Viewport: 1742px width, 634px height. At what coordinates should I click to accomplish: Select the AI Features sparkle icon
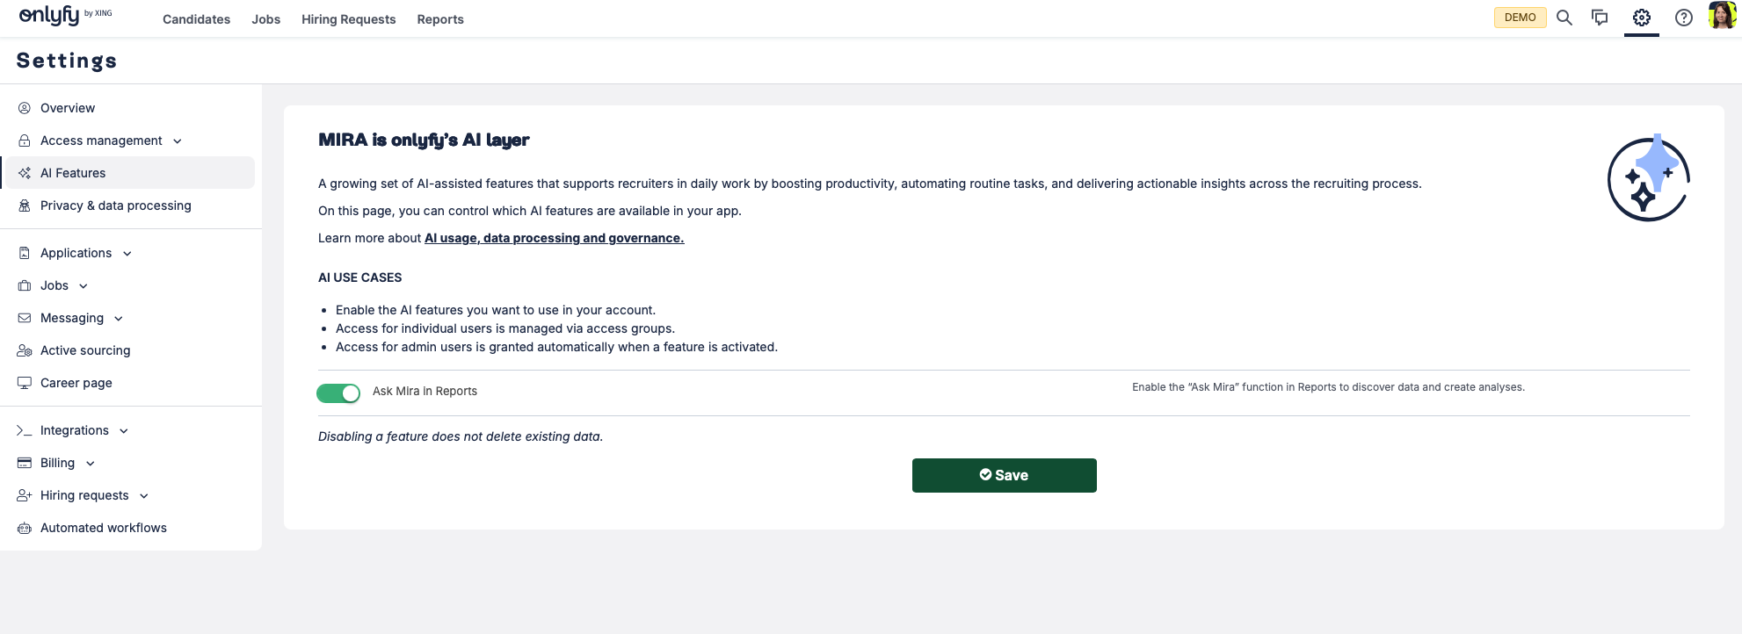click(x=24, y=172)
